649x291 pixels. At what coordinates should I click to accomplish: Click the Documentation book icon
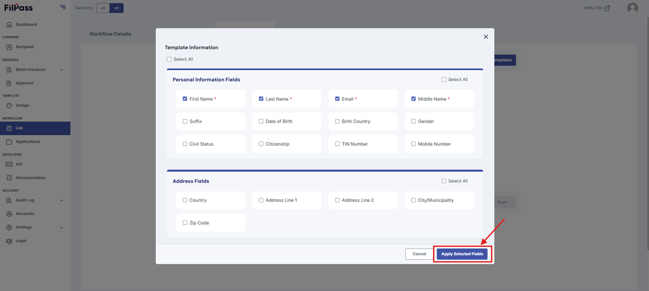(9, 178)
